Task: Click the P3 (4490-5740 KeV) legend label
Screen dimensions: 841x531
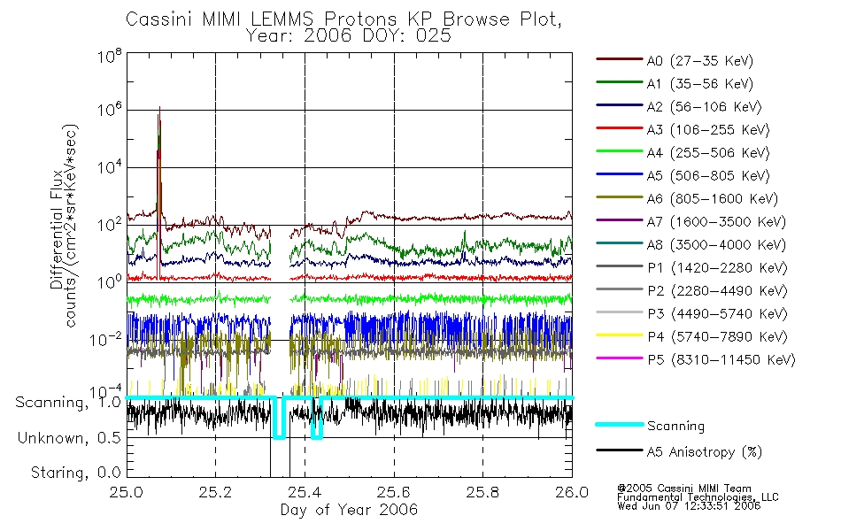Action: (717, 314)
